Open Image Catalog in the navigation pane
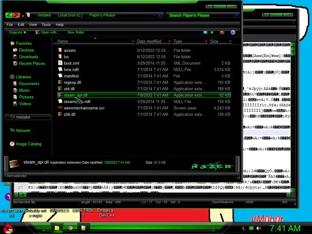312x234 pixels. (29, 144)
